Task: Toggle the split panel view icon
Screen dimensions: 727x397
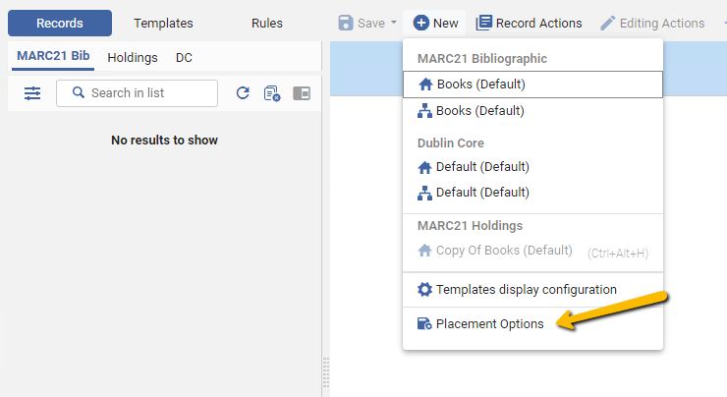Action: (x=302, y=93)
